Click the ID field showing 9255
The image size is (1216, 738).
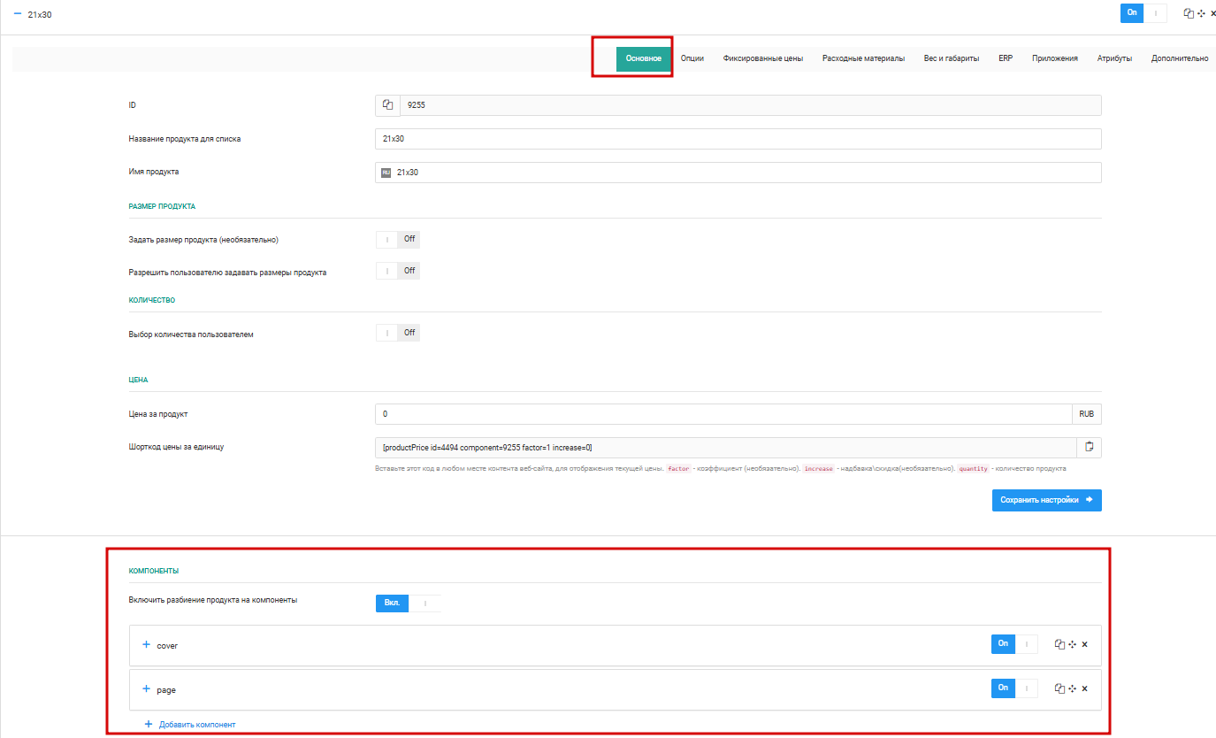tap(750, 105)
